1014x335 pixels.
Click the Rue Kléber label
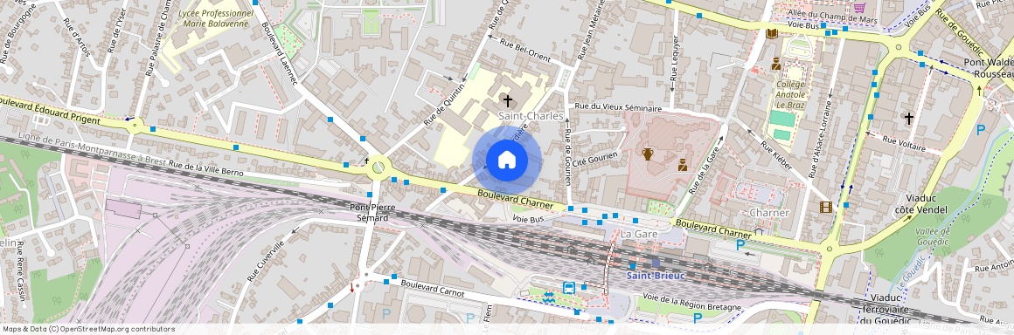tap(776, 155)
